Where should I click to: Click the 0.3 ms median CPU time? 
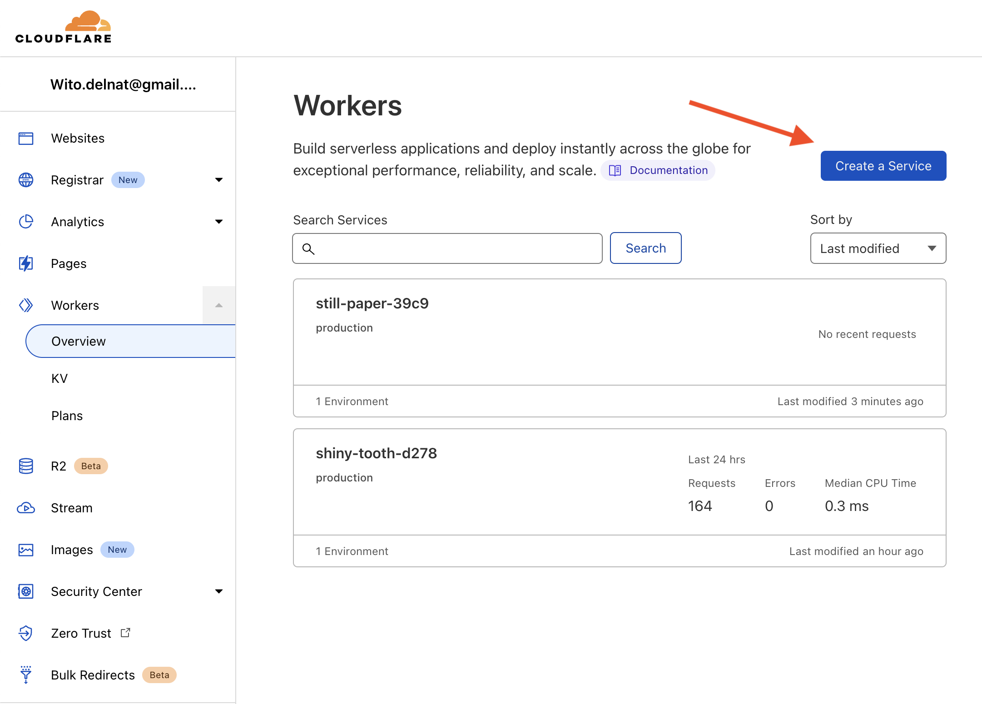click(847, 506)
